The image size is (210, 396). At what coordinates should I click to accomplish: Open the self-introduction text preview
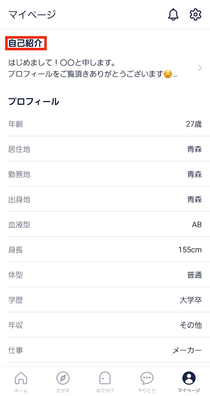point(93,68)
